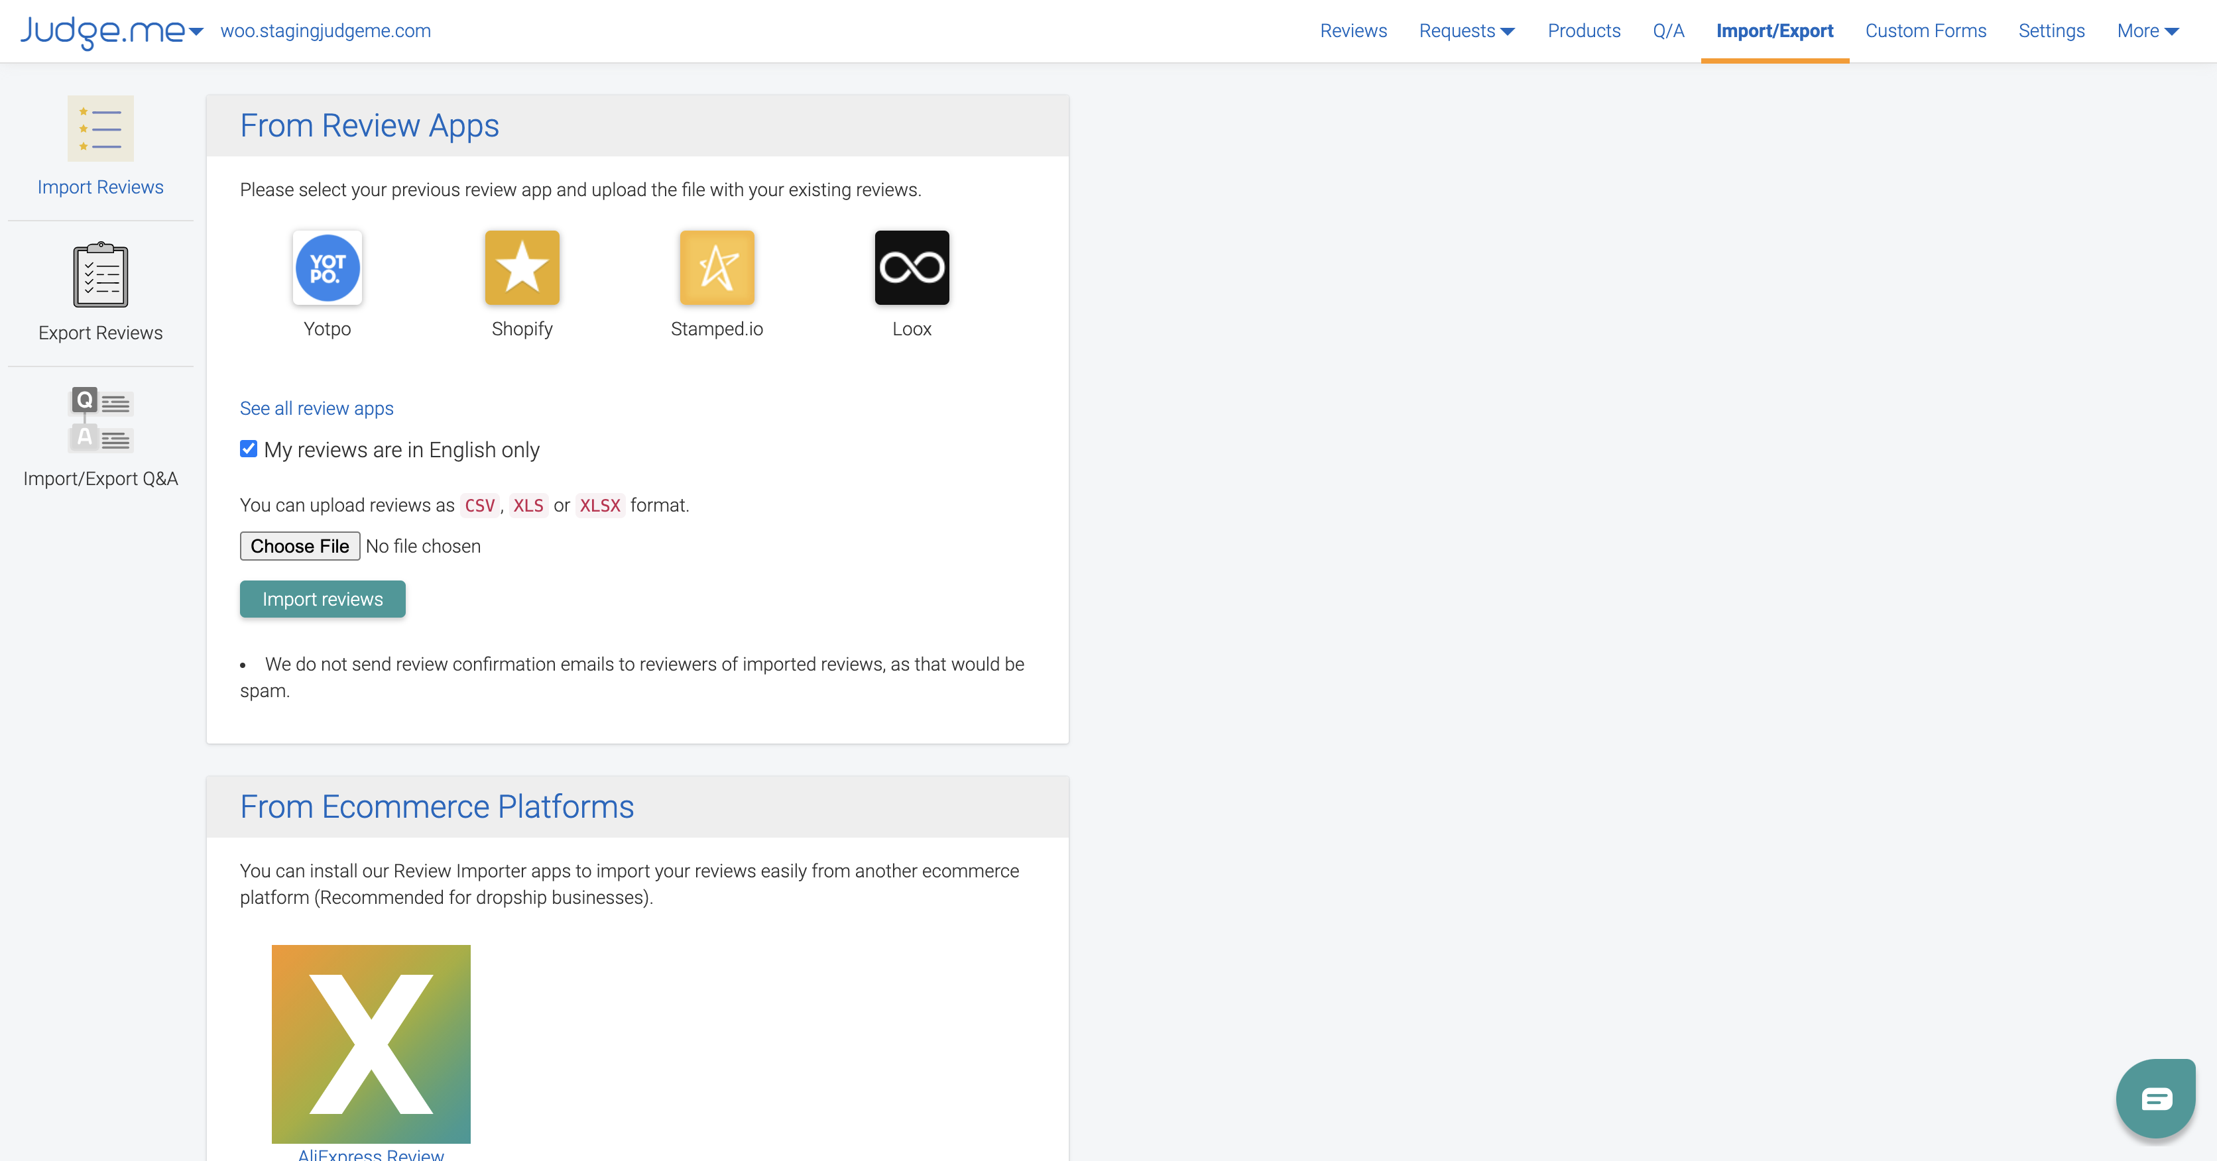Click the Choose File button

pyautogui.click(x=300, y=546)
